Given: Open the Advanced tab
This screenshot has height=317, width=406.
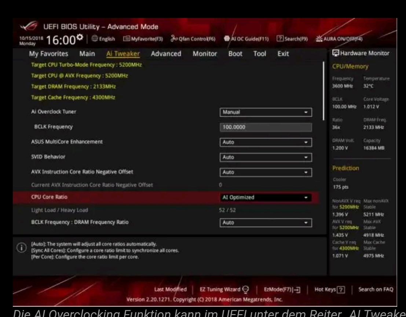Looking at the screenshot, I should [x=166, y=54].
